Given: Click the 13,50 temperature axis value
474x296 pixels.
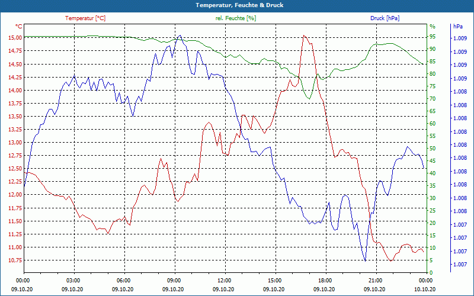Looking at the screenshot, I should coord(16,116).
